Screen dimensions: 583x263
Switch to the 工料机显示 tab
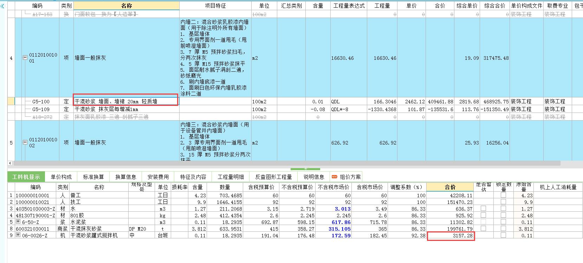[x=26, y=177]
